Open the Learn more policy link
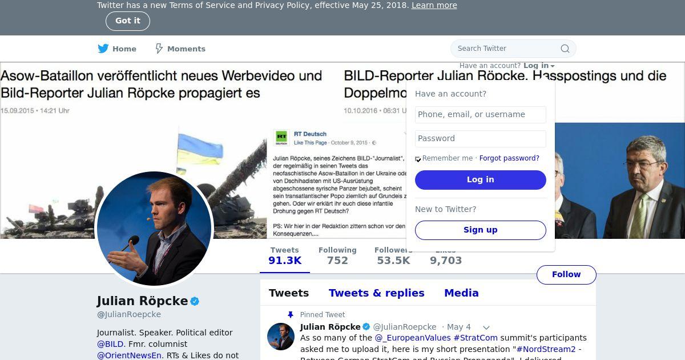The width and height of the screenshot is (685, 360). point(434,5)
